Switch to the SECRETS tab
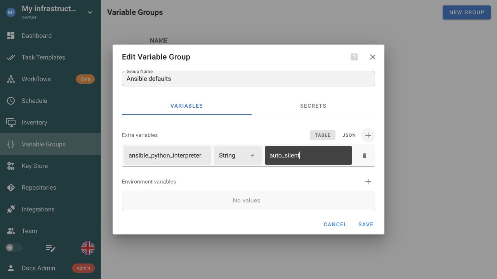Image resolution: width=497 pixels, height=279 pixels. pos(313,106)
